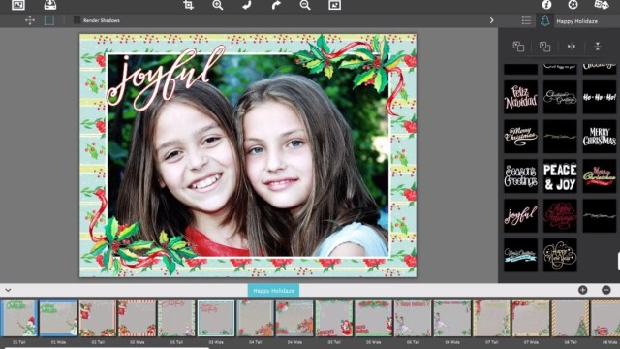This screenshot has height=349, width=620.
Task: Click the undo arrow icon
Action: [247, 5]
